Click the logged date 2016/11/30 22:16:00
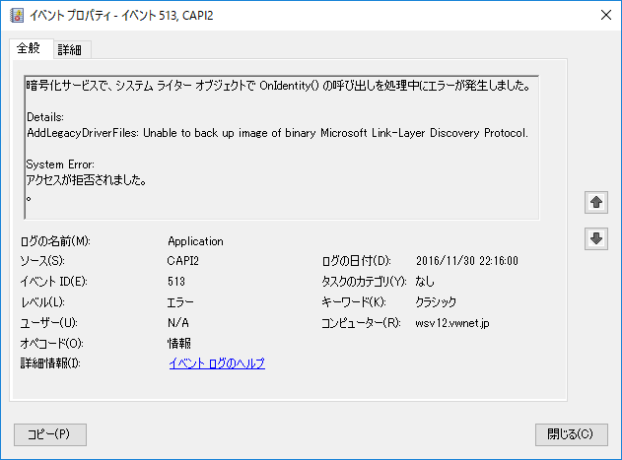Viewport: 622px width, 460px height. click(x=467, y=261)
